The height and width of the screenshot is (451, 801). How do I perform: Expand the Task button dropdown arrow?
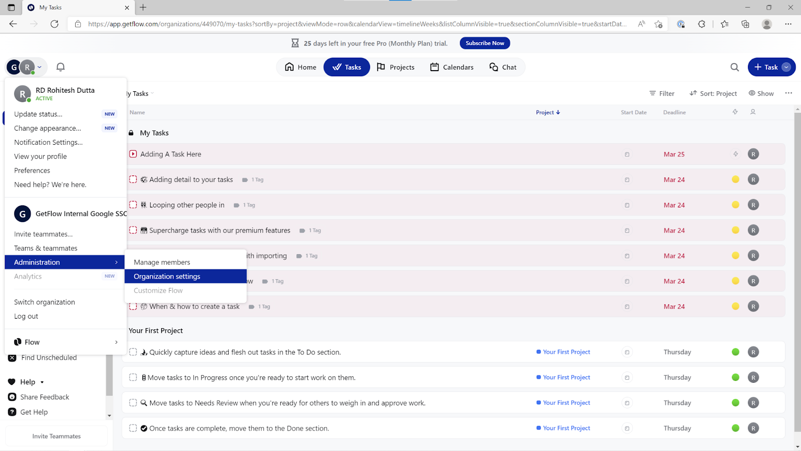click(x=786, y=67)
